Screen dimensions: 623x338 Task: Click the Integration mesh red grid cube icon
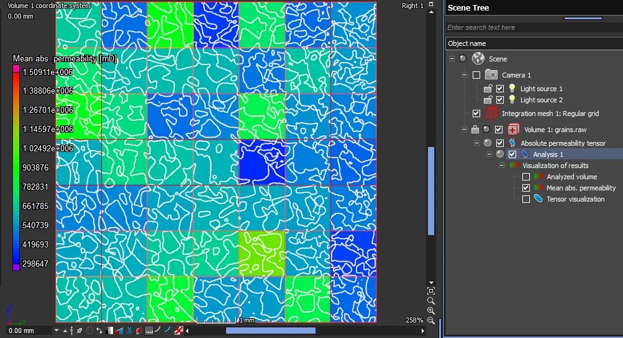click(491, 113)
